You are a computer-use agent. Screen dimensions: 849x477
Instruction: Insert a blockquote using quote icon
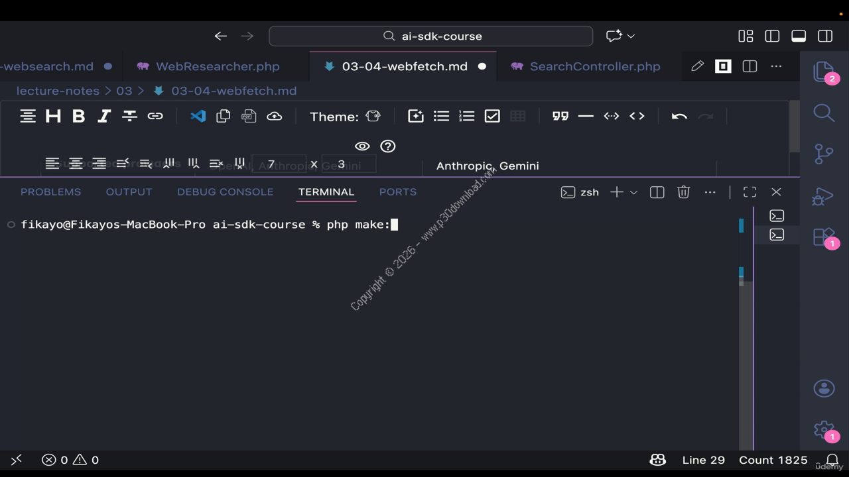click(x=560, y=117)
